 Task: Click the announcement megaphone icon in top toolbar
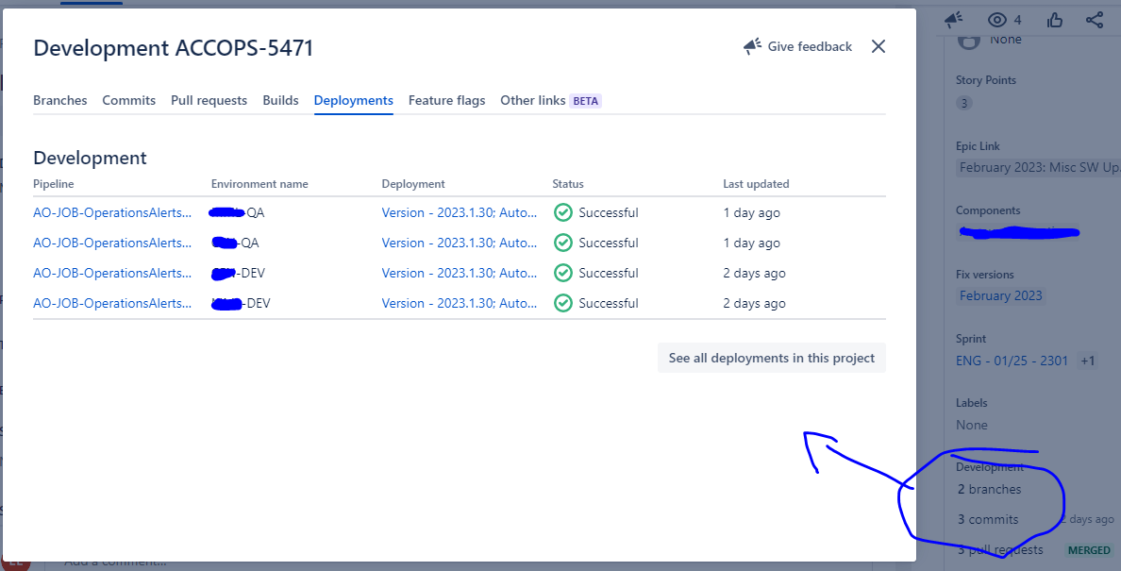click(x=953, y=19)
